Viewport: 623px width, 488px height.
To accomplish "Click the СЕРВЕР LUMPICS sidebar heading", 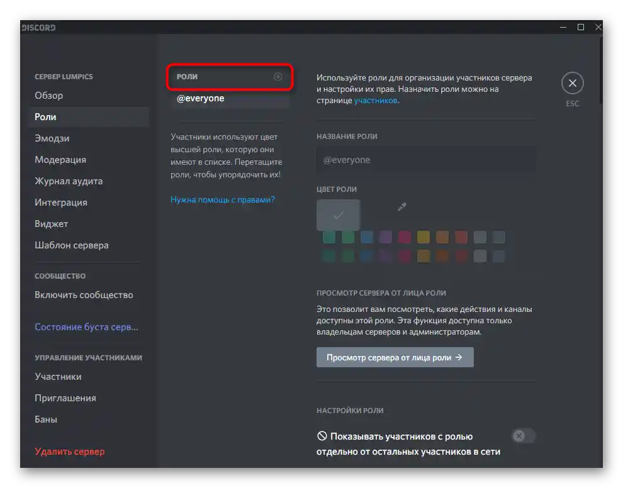I will (x=64, y=77).
